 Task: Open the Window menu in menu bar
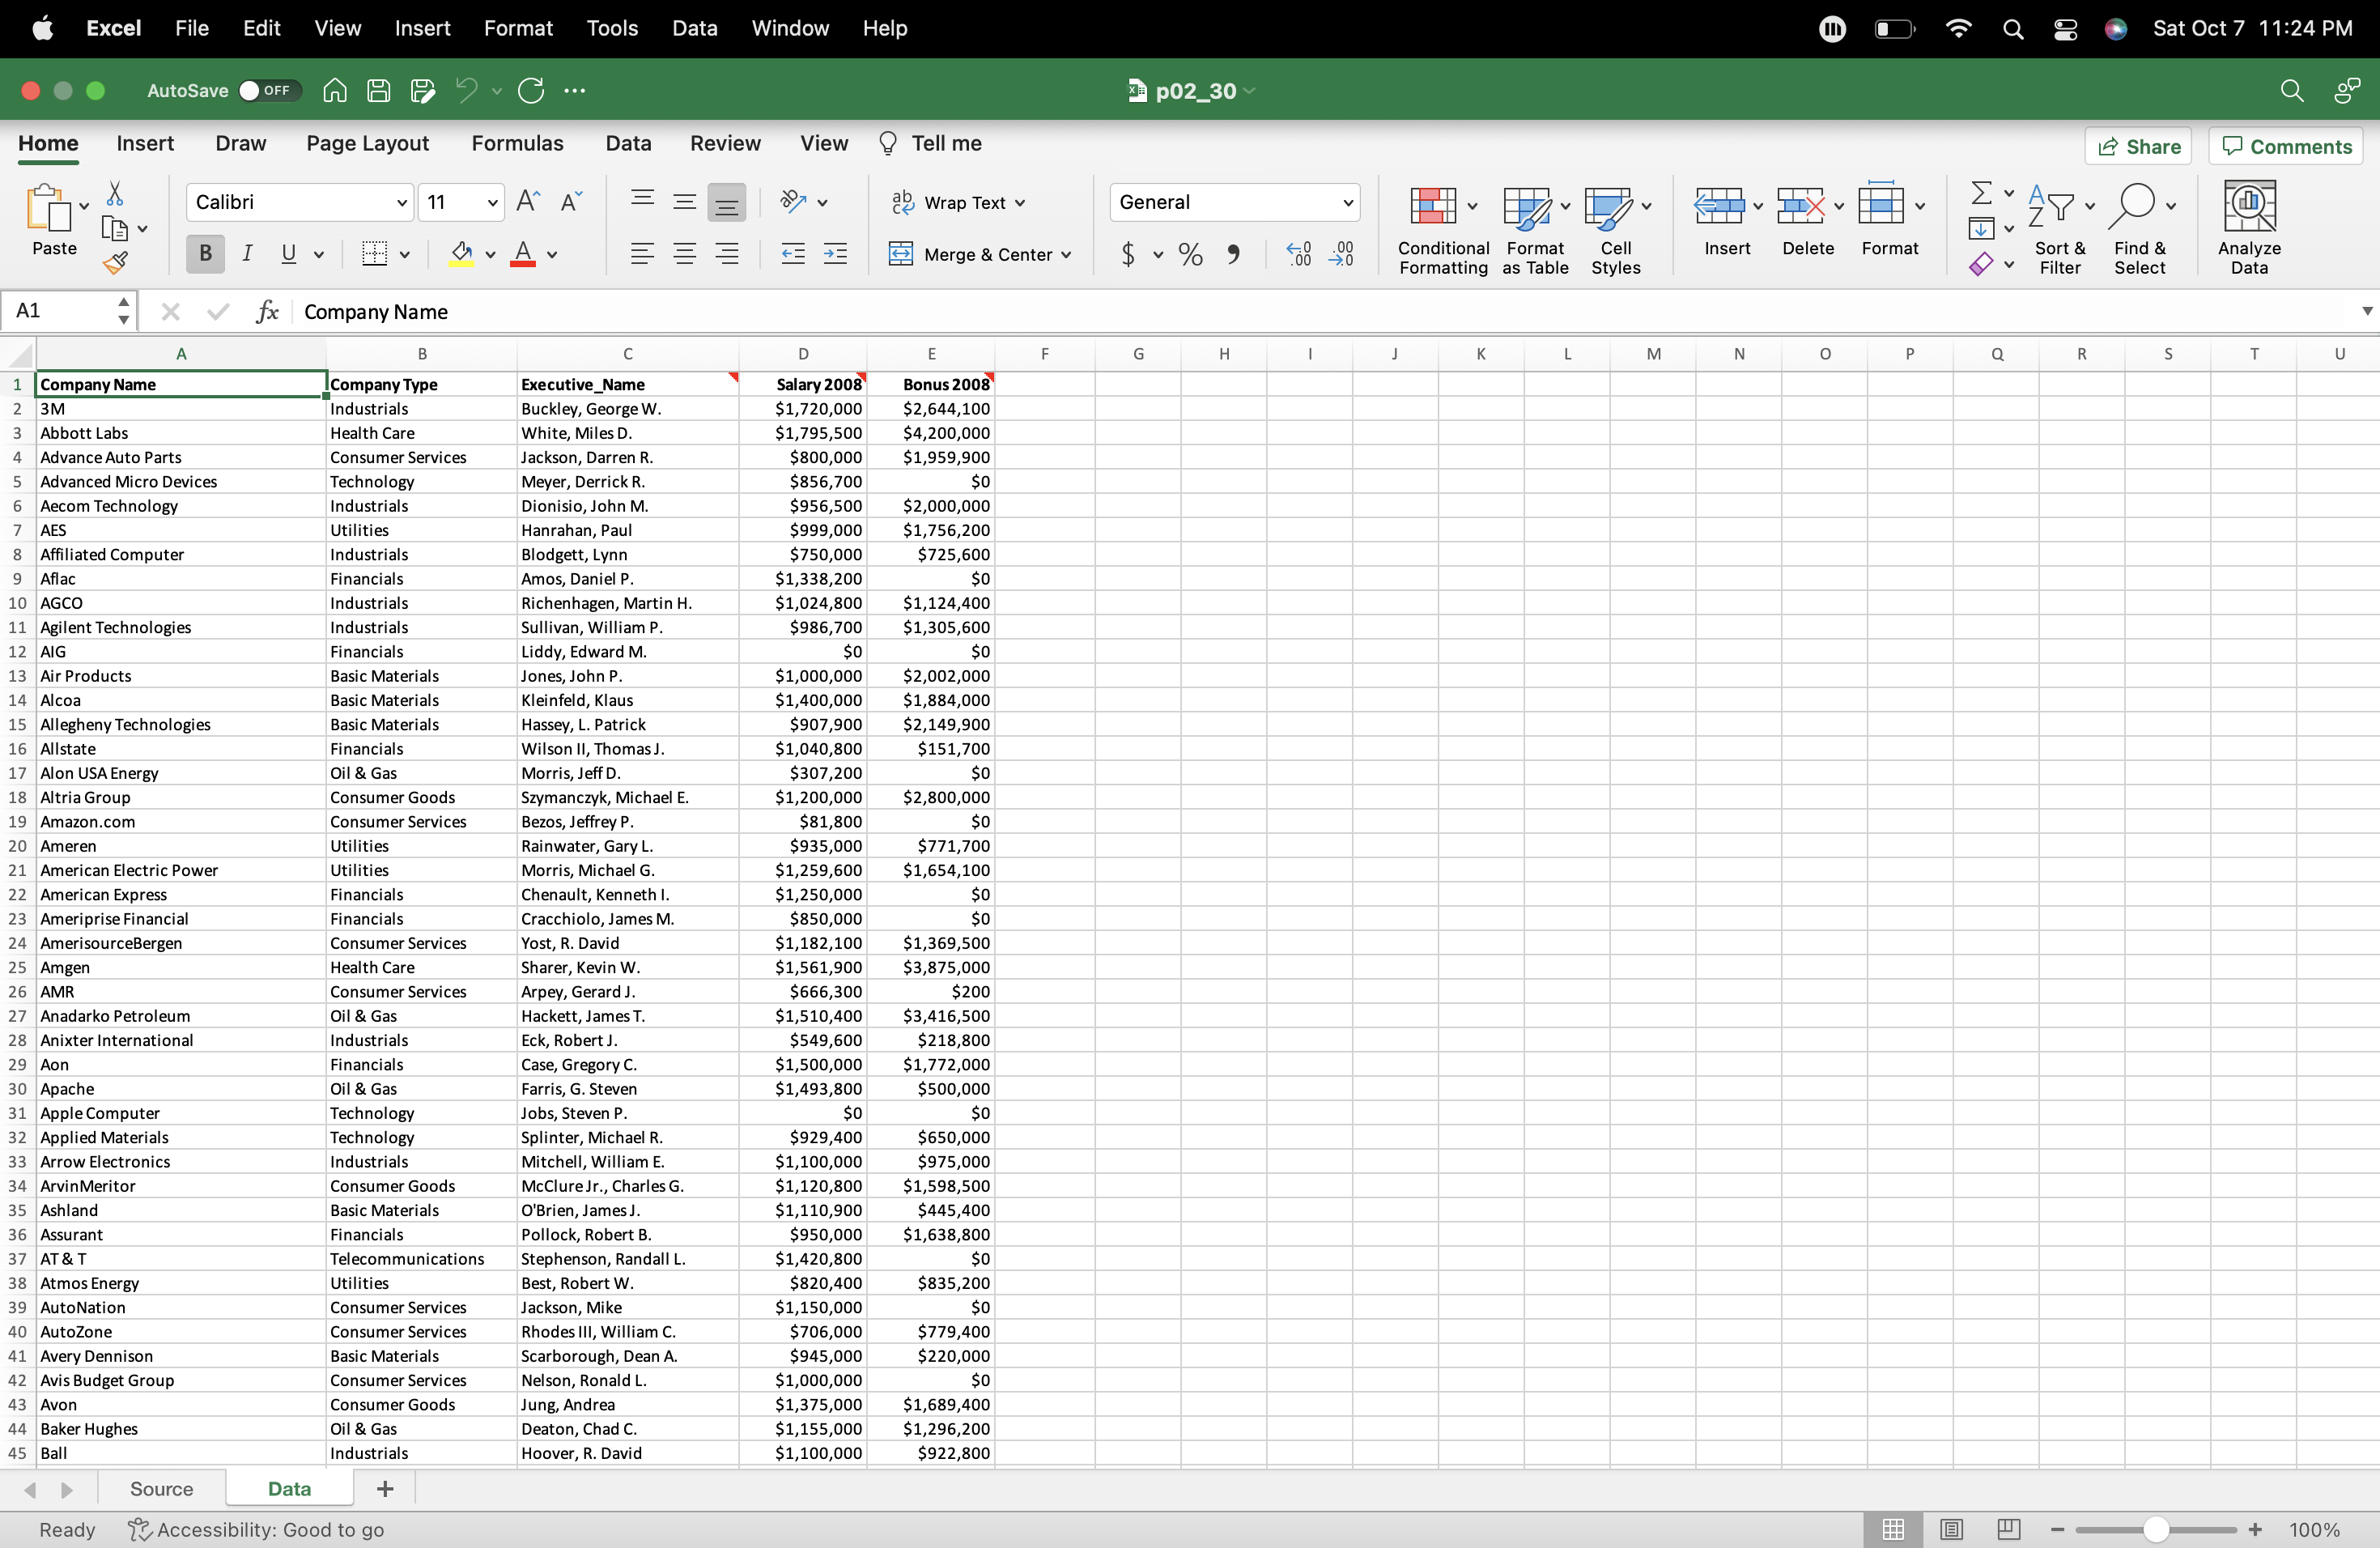point(790,28)
